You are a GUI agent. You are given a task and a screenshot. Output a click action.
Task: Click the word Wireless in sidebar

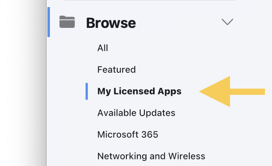(x=187, y=156)
